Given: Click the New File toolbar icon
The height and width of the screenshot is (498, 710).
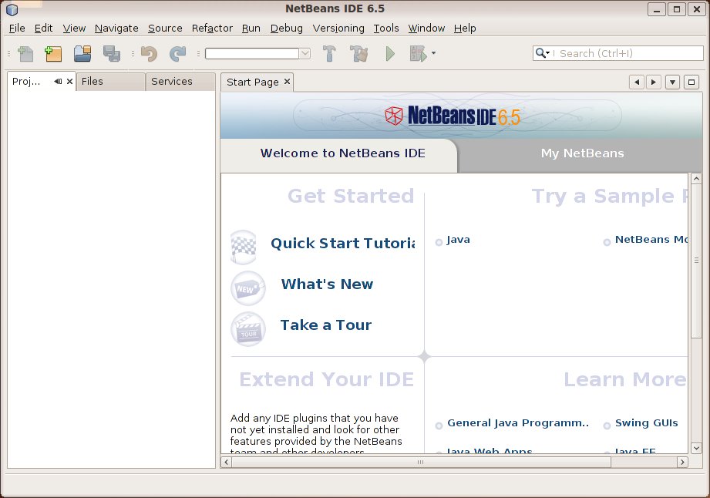Looking at the screenshot, I should coord(26,53).
